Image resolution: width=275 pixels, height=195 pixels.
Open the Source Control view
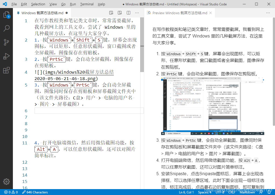pyautogui.click(x=6, y=42)
